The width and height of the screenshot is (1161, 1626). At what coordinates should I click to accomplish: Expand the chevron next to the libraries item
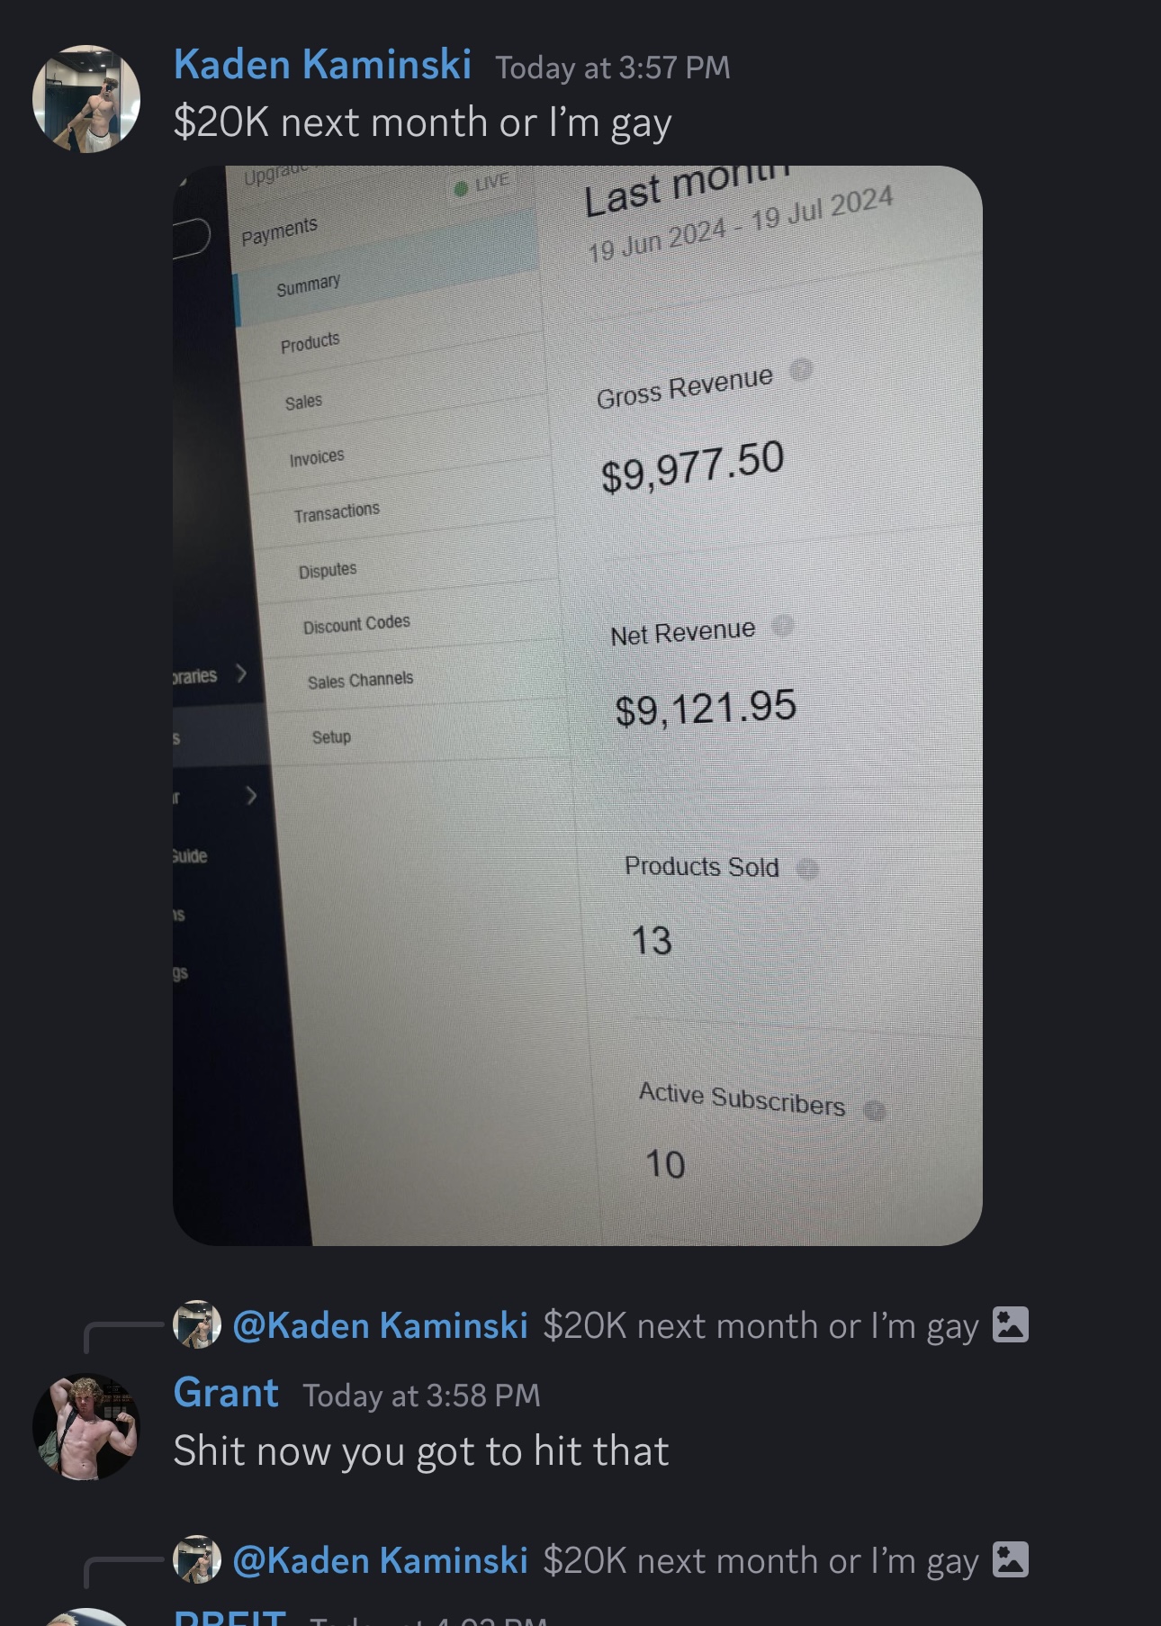[240, 673]
